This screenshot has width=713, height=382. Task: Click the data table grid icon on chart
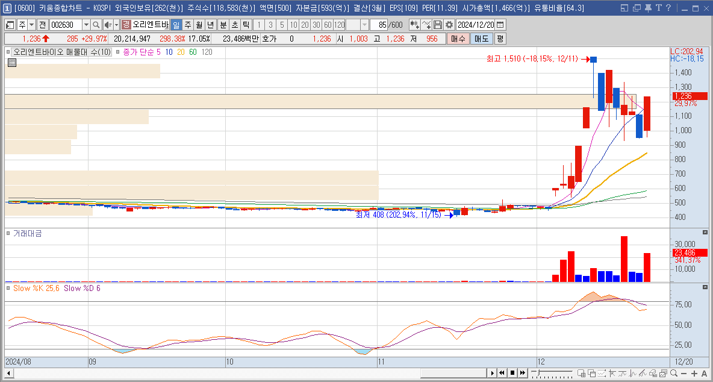(x=12, y=63)
